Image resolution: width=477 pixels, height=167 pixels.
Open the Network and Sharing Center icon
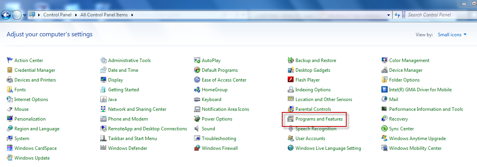103,109
